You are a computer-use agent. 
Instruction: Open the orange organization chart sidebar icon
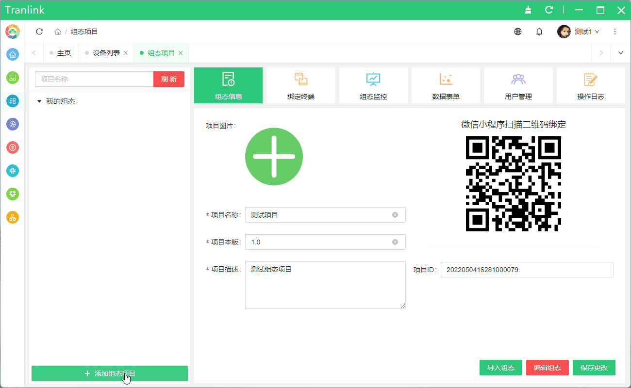coord(13,217)
